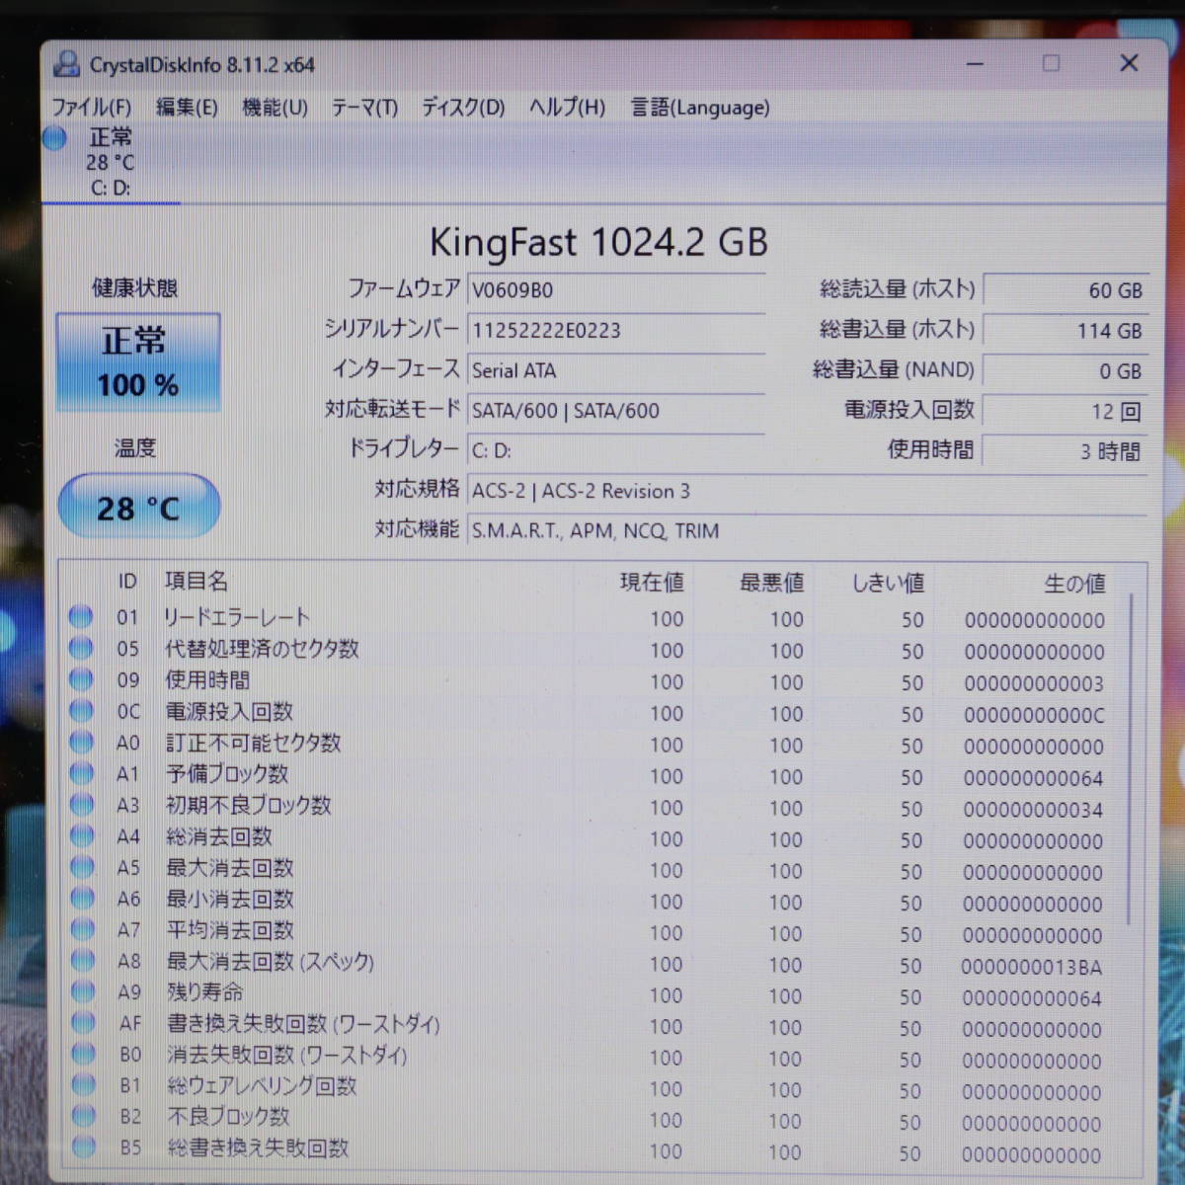Click the status orb for A8 最大消去回数 (スペック)
Screen dimensions: 1185x1185
point(83,961)
